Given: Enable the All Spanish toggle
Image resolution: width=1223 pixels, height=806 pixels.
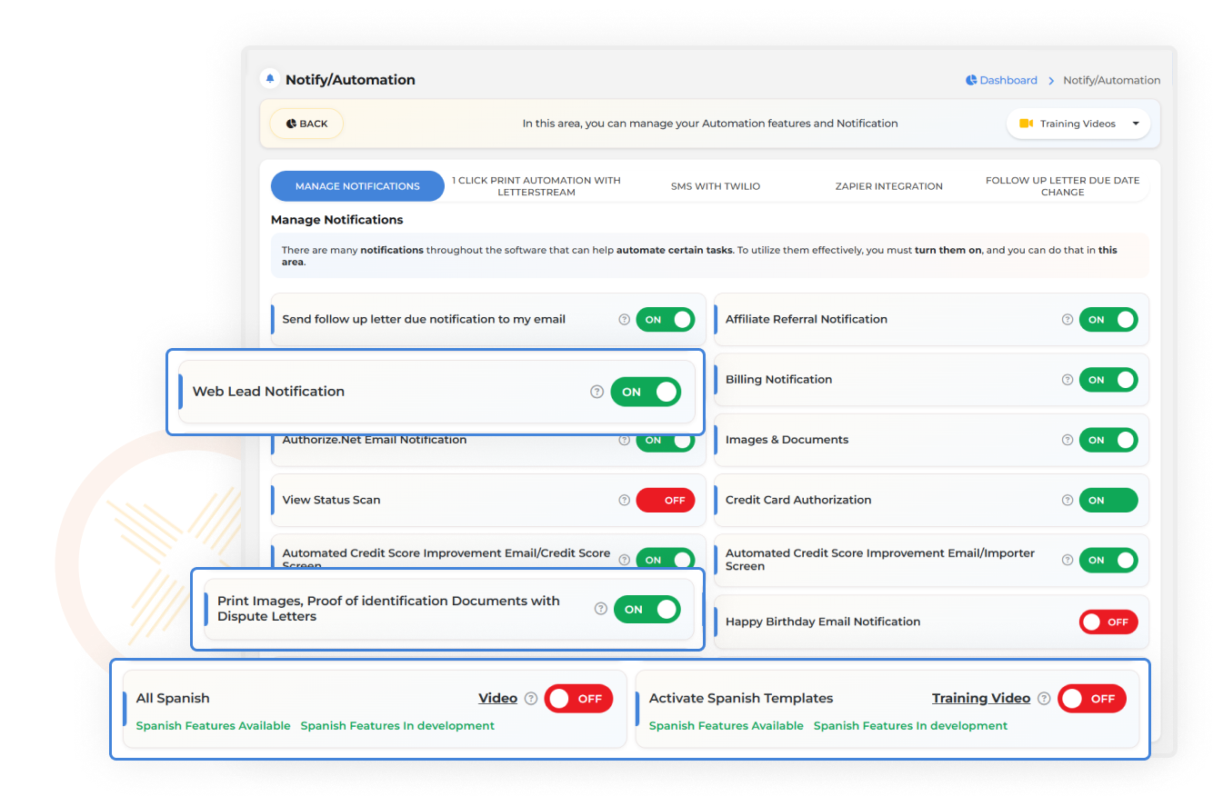Looking at the screenshot, I should (578, 699).
